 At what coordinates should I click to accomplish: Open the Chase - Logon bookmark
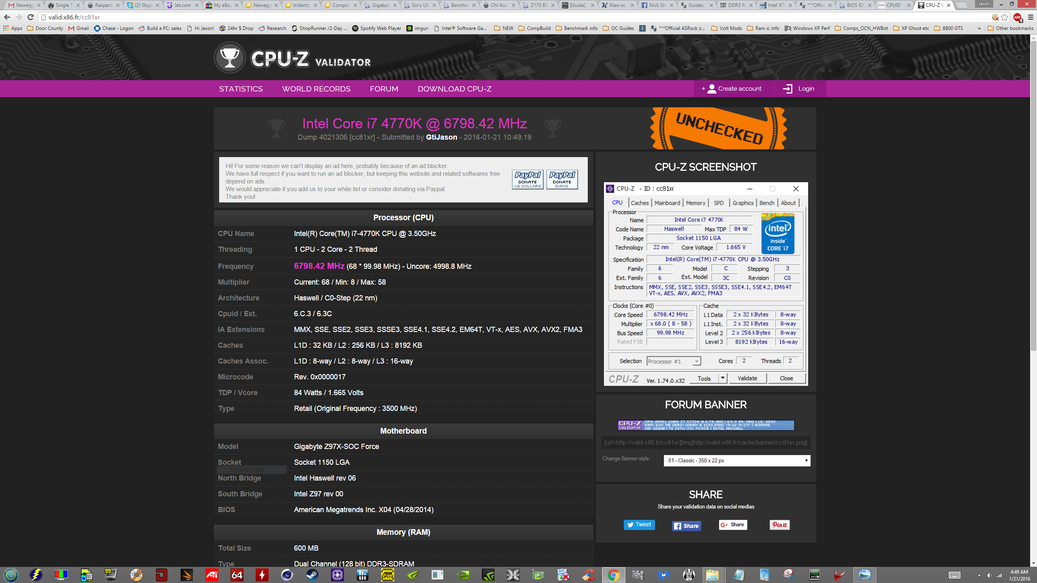point(114,28)
